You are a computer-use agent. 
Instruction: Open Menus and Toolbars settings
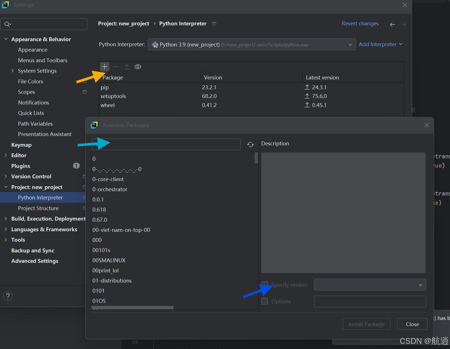43,60
